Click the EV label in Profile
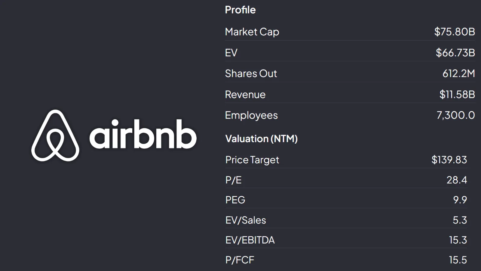Viewport: 481px width, 271px height. click(x=231, y=53)
